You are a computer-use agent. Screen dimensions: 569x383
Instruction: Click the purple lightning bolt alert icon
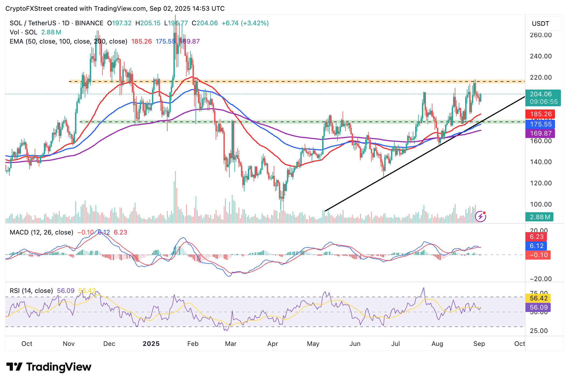[x=480, y=217]
